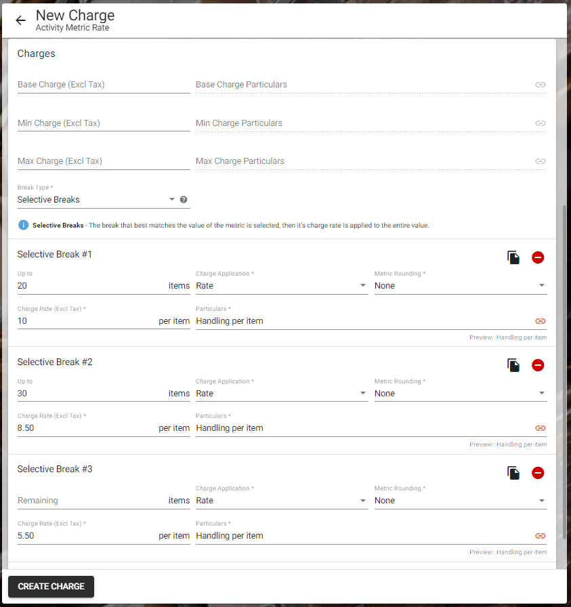
Task: Click link icon for Base Charge Particulars
Action: (x=541, y=85)
